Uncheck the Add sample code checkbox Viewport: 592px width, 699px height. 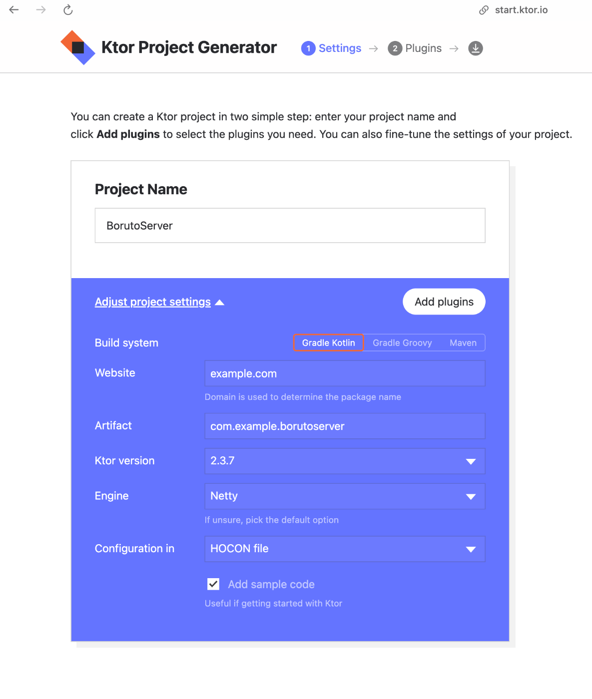pyautogui.click(x=213, y=584)
